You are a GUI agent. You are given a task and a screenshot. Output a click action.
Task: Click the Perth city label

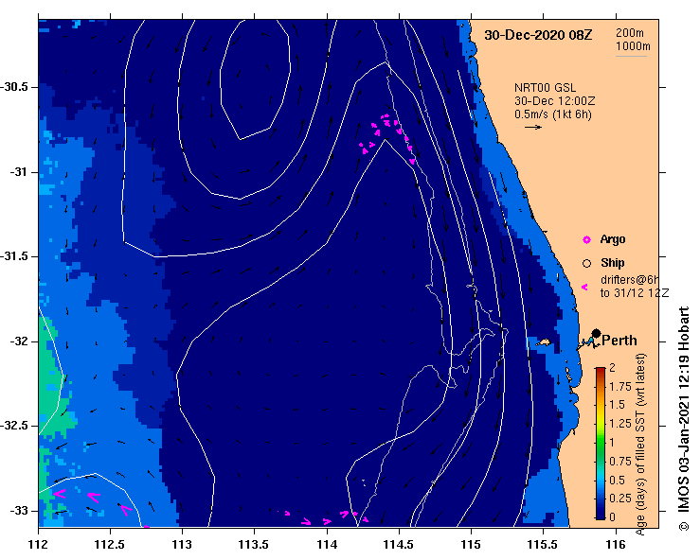tap(619, 341)
